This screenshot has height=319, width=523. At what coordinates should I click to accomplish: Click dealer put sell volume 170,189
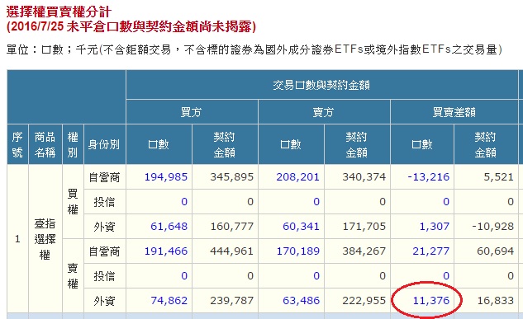[297, 251]
